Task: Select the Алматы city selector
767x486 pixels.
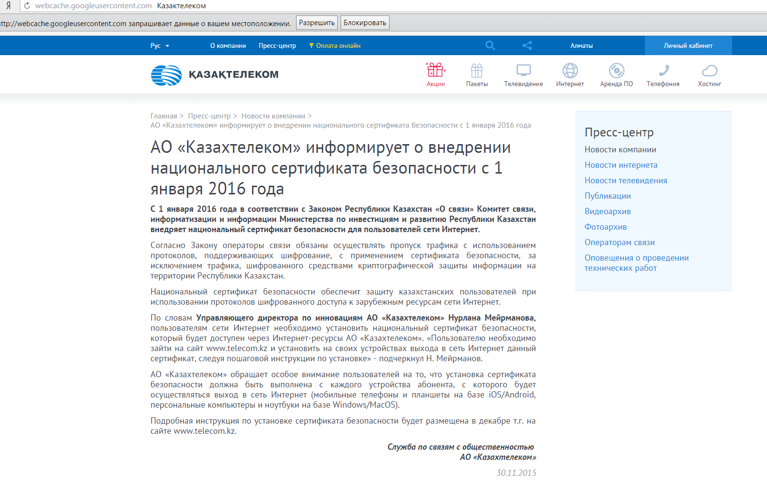Action: click(581, 46)
